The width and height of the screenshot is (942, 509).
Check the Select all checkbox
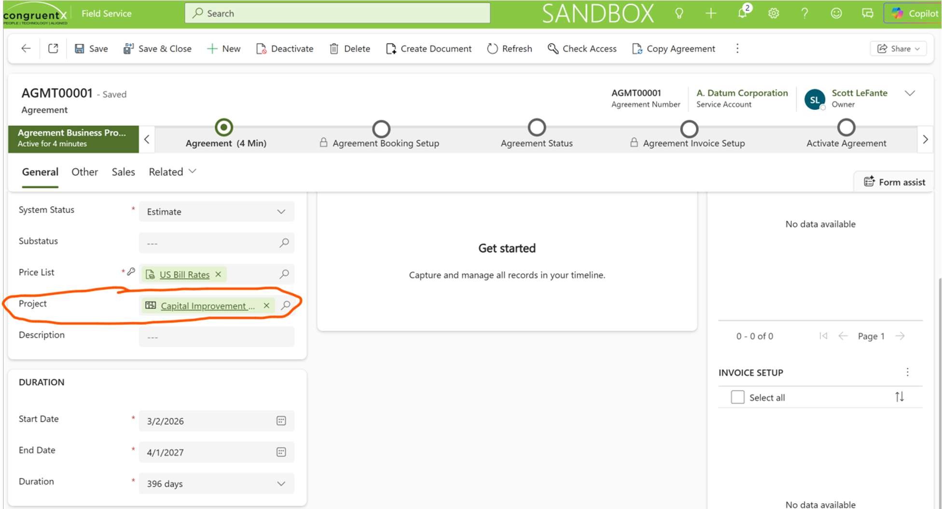(x=737, y=397)
